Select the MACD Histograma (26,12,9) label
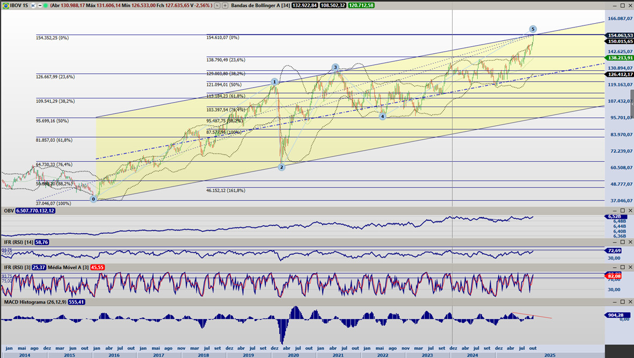Screen dimensions: 634x358 35,302
